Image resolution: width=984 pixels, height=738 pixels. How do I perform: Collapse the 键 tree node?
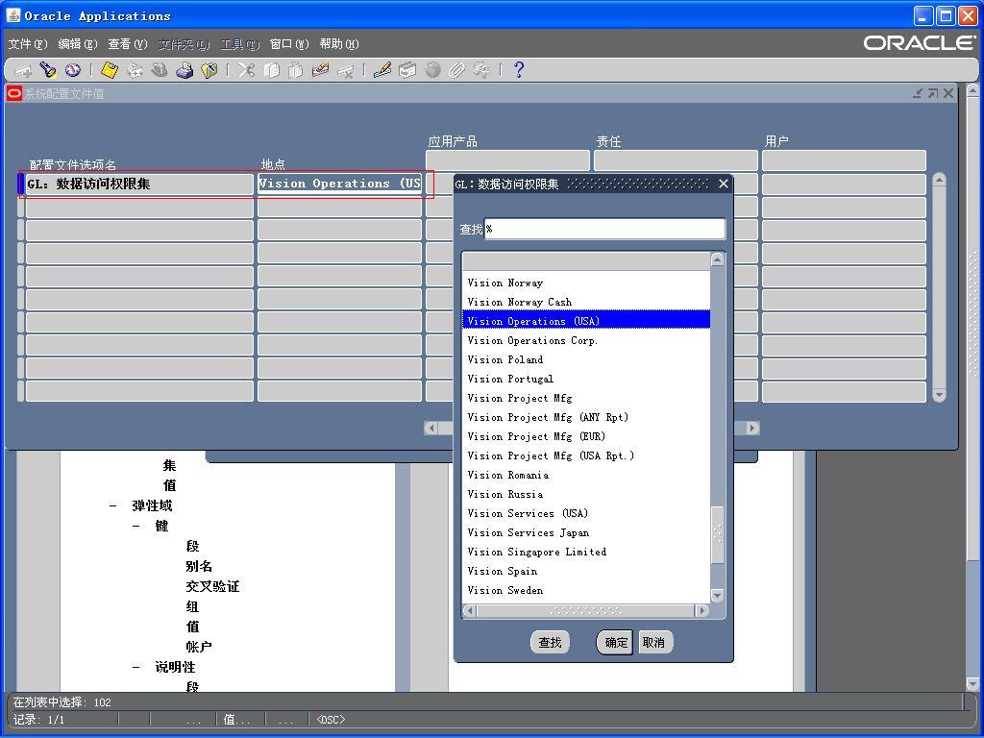(x=136, y=526)
